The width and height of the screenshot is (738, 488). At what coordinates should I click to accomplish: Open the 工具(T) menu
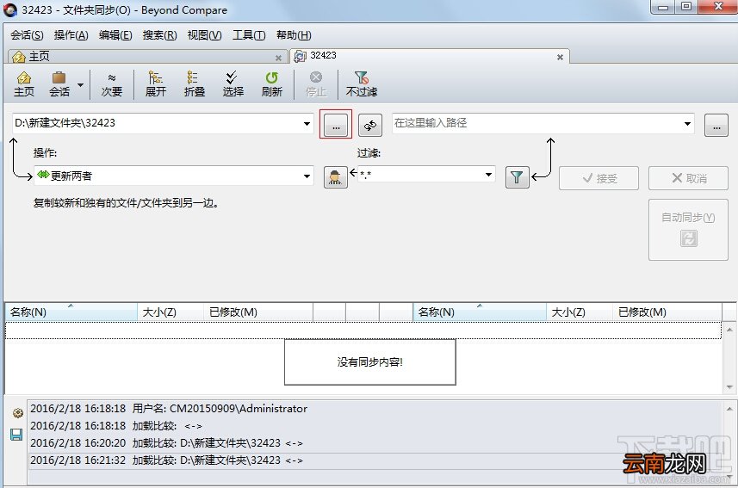tap(249, 35)
